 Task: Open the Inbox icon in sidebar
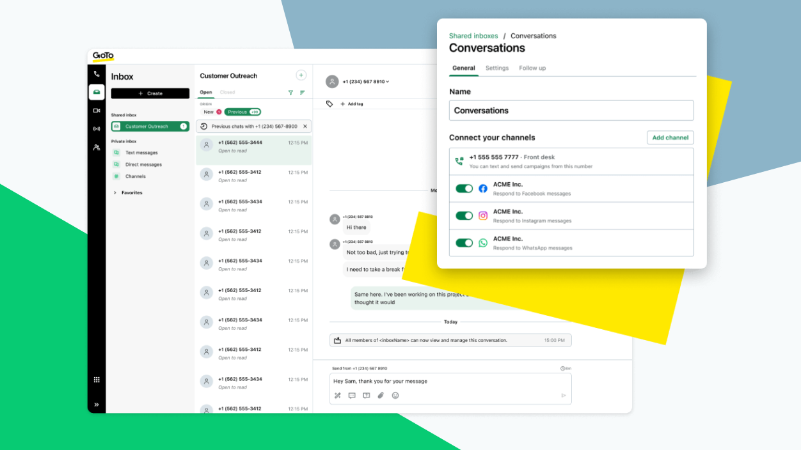(97, 92)
